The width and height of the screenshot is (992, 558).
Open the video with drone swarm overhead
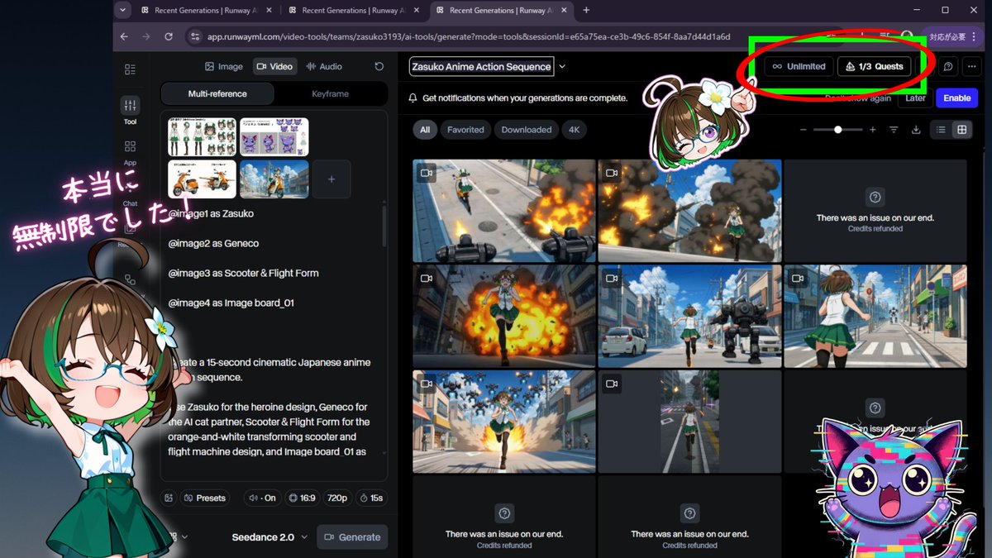tap(504, 421)
